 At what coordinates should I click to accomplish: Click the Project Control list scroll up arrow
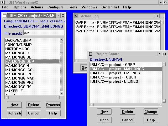click(x=164, y=64)
